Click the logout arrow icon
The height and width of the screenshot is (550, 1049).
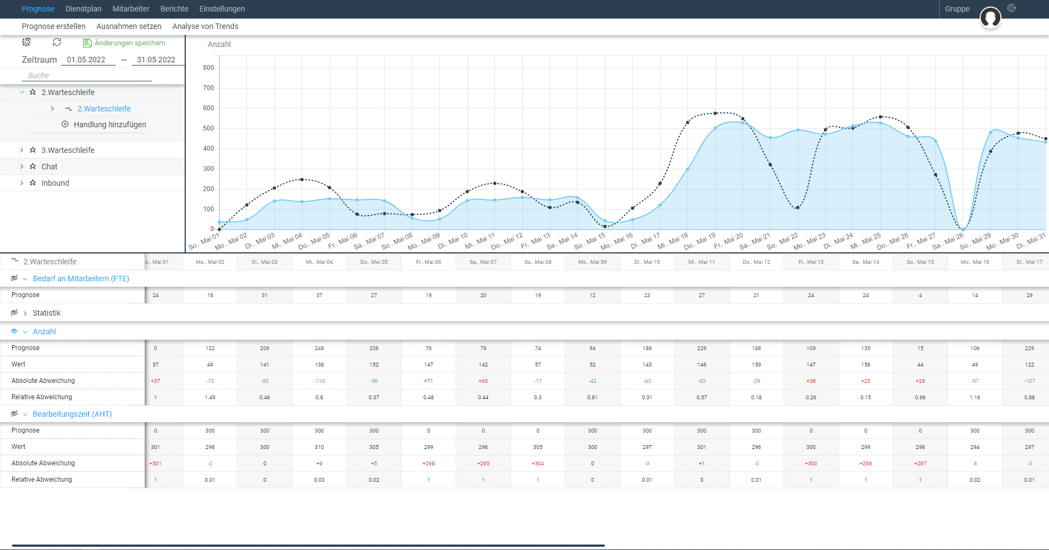click(1012, 8)
